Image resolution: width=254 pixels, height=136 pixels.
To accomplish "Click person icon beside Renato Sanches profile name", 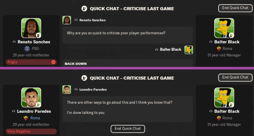I will (x=14, y=42).
